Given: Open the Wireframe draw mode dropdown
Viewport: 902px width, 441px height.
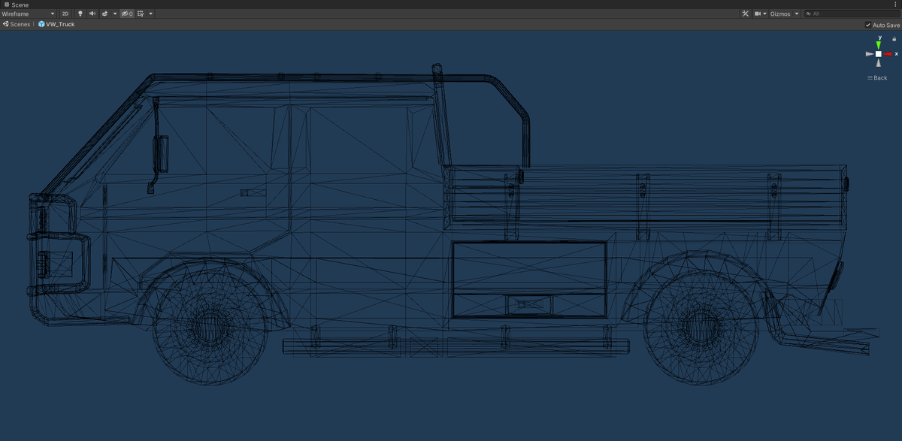Looking at the screenshot, I should (29, 14).
